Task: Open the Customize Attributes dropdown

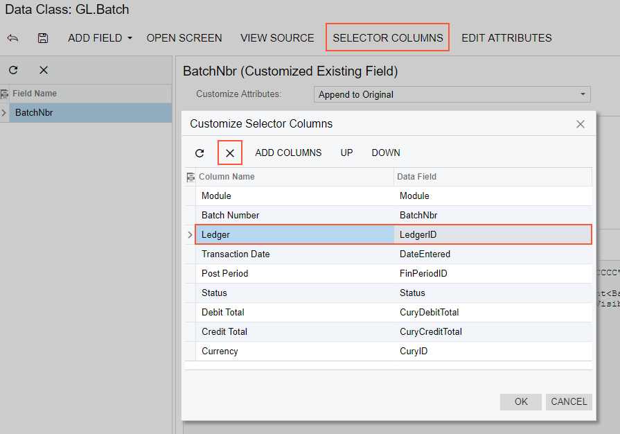Action: pyautogui.click(x=452, y=94)
